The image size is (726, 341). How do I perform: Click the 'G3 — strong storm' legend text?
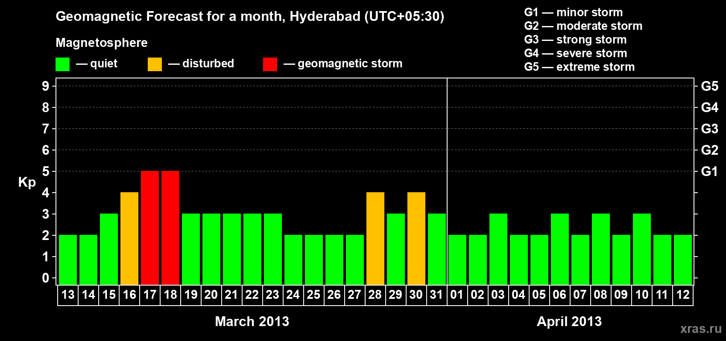click(575, 40)
